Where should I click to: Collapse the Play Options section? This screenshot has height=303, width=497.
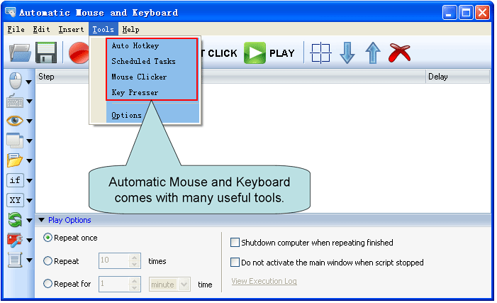click(41, 220)
